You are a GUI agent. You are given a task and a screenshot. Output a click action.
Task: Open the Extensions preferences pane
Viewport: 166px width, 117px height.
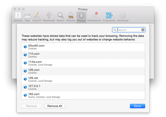[x=109, y=17]
